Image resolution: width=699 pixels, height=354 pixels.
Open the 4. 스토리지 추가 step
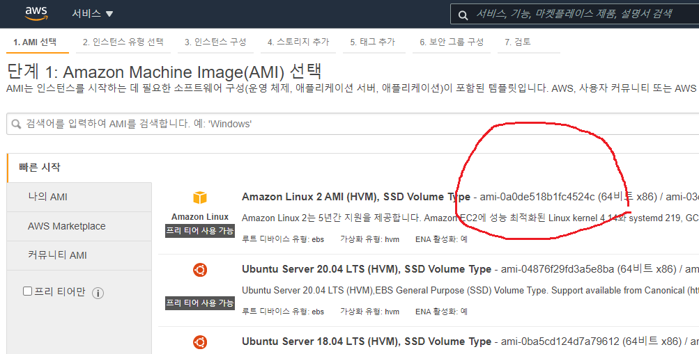click(298, 42)
